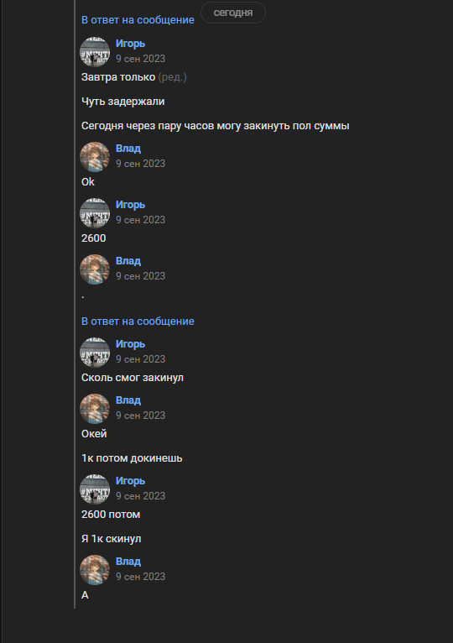Viewport: 453px width, 643px height.
Task: Select the message 'Я 1к скинул'
Action: 111,539
